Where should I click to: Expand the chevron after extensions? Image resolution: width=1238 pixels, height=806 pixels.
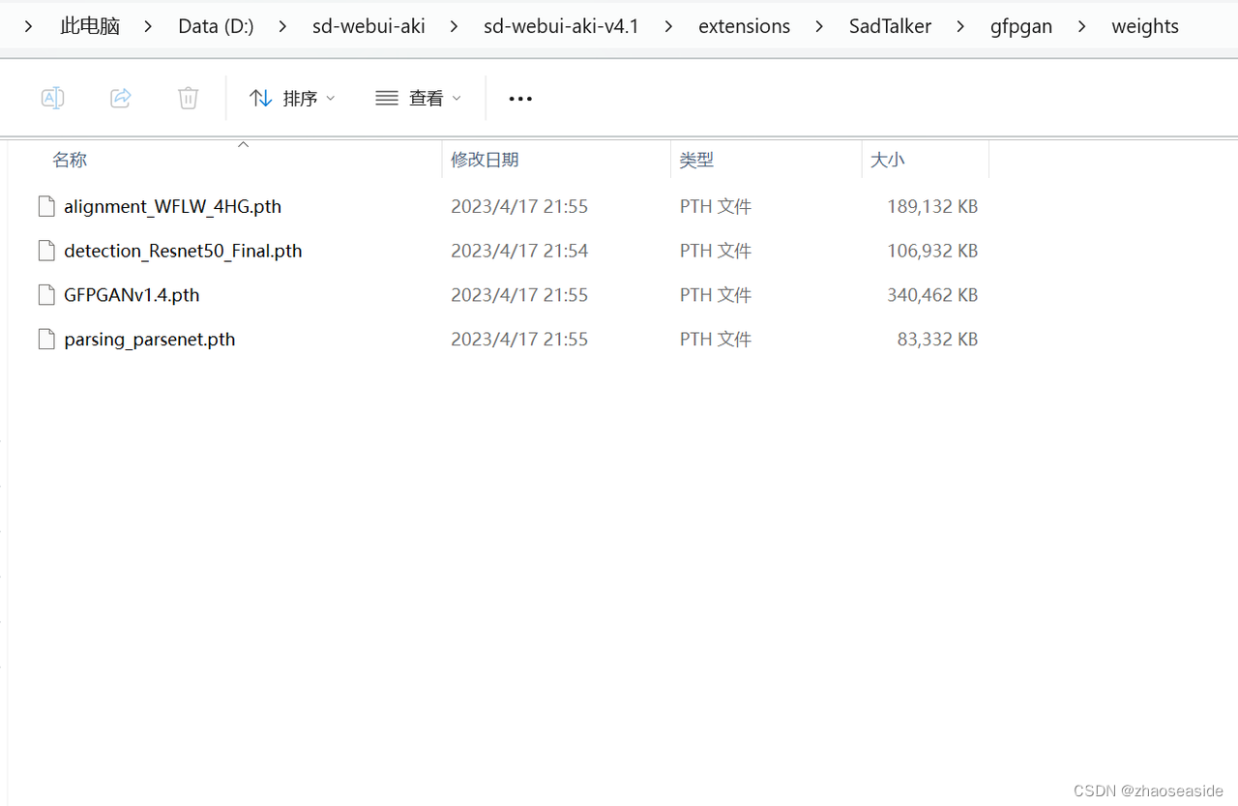tap(819, 26)
